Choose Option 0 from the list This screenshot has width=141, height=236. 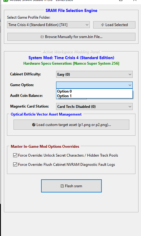[94, 91]
